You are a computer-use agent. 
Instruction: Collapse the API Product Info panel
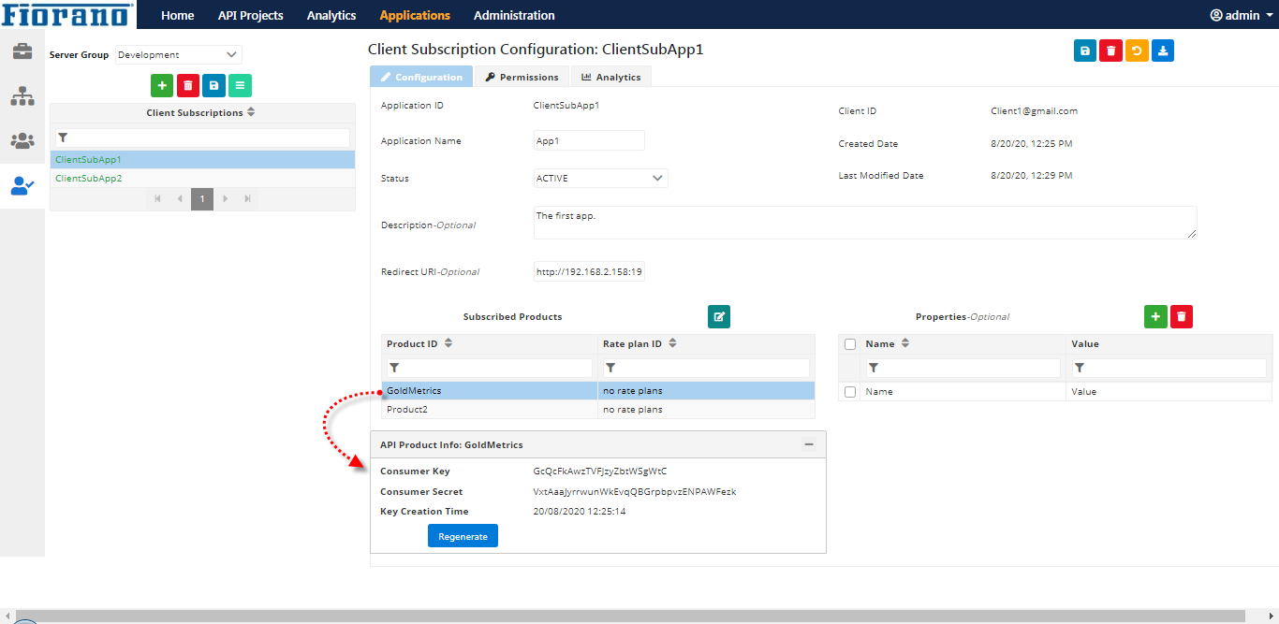click(809, 444)
